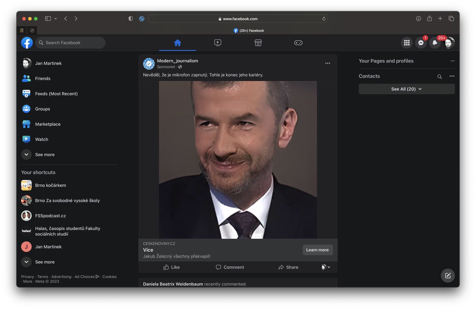
Task: Open the Watch video tab in top bar
Action: coord(218,43)
